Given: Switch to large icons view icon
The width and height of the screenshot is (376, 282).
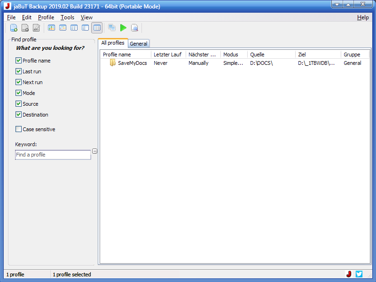Looking at the screenshot, I should pyautogui.click(x=51, y=28).
